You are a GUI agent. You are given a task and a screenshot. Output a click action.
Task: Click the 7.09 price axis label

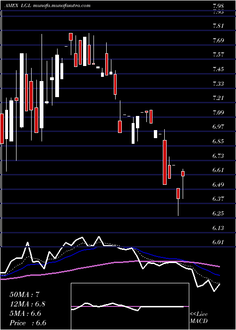tap(219, 112)
